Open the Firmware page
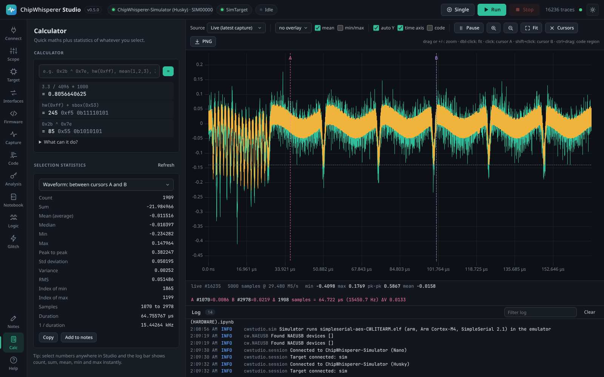 click(x=13, y=117)
